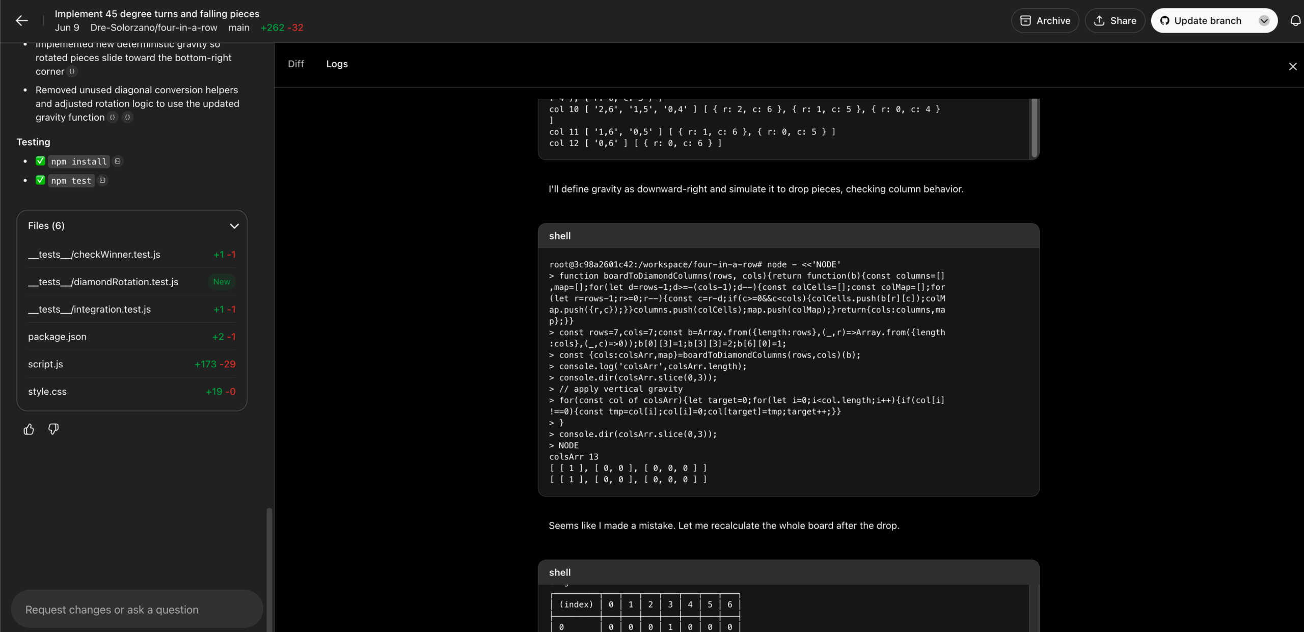
Task: Give a thumbs down rating
Action: pyautogui.click(x=53, y=429)
